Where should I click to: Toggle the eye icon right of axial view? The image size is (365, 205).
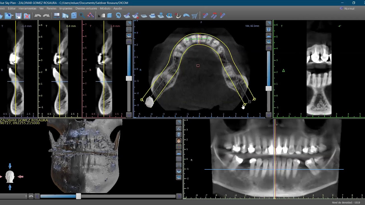269,42
